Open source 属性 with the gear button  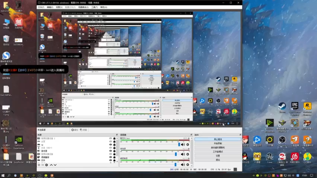click(x=74, y=130)
